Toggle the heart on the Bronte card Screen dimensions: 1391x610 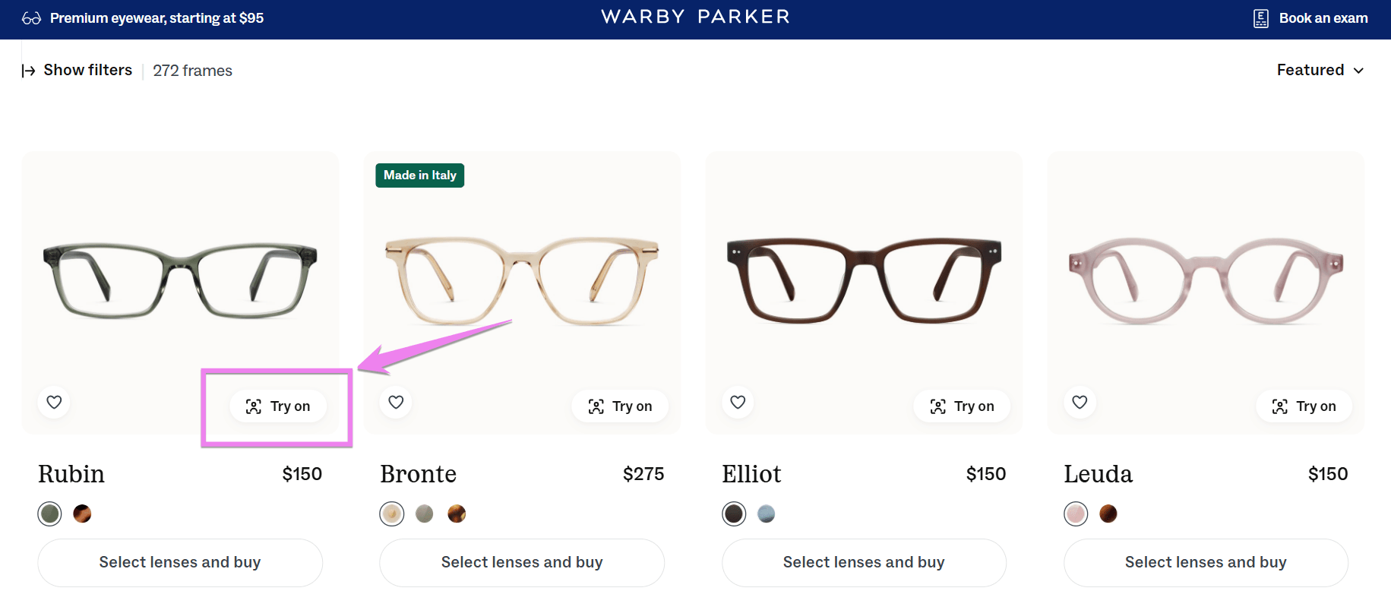395,402
